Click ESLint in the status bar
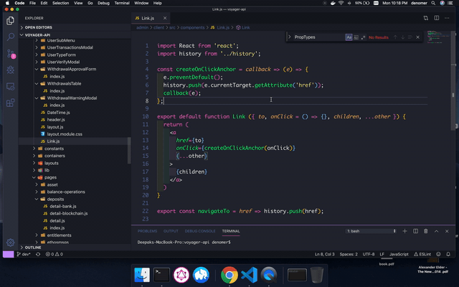 (424, 254)
